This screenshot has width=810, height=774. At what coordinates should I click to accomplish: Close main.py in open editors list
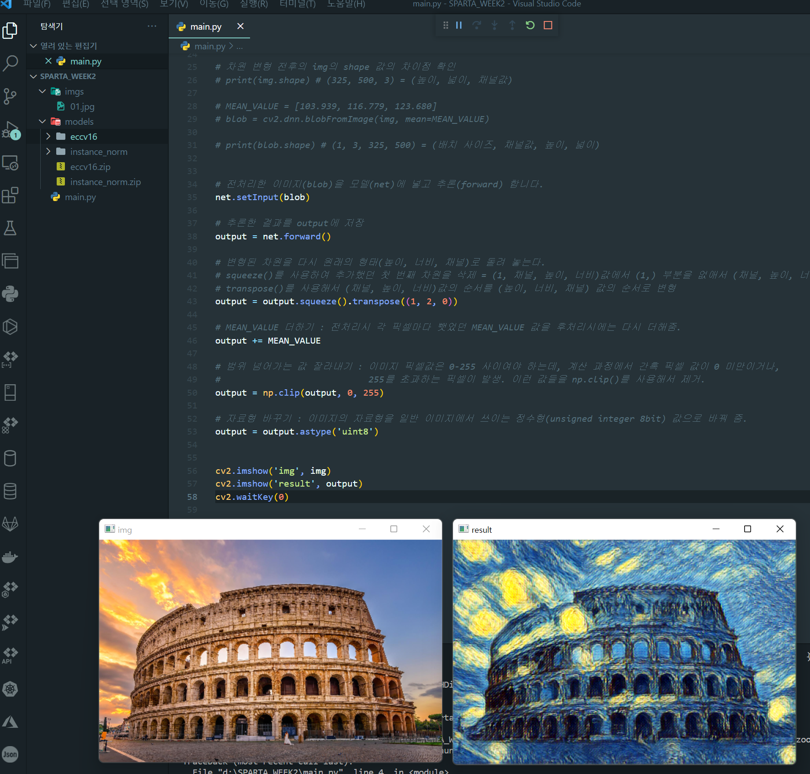click(x=48, y=61)
